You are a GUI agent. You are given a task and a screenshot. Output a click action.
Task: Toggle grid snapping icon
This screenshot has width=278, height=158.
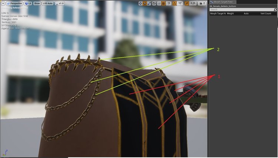[164, 3]
